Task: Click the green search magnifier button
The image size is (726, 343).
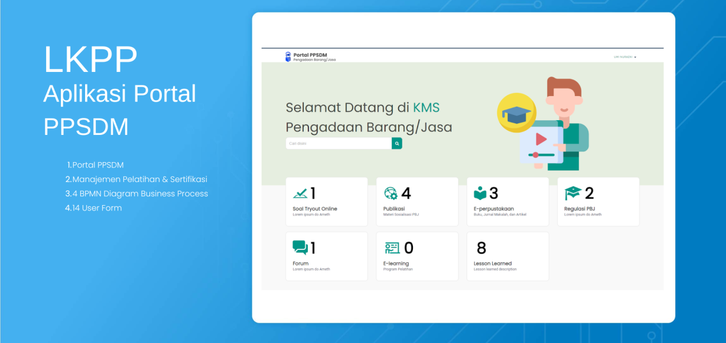Action: (x=397, y=143)
